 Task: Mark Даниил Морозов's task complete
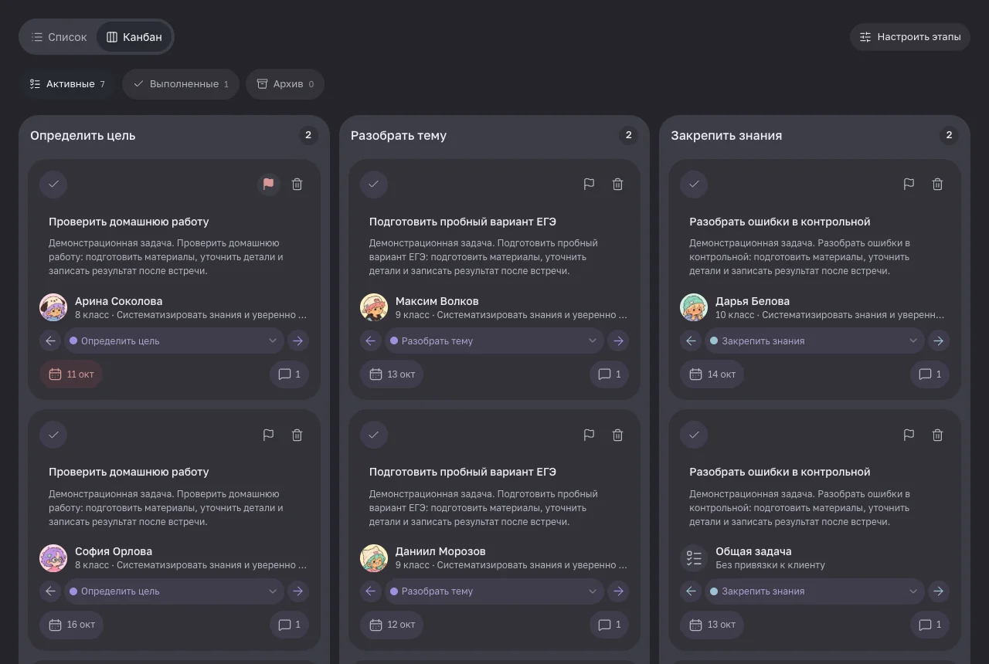point(374,435)
